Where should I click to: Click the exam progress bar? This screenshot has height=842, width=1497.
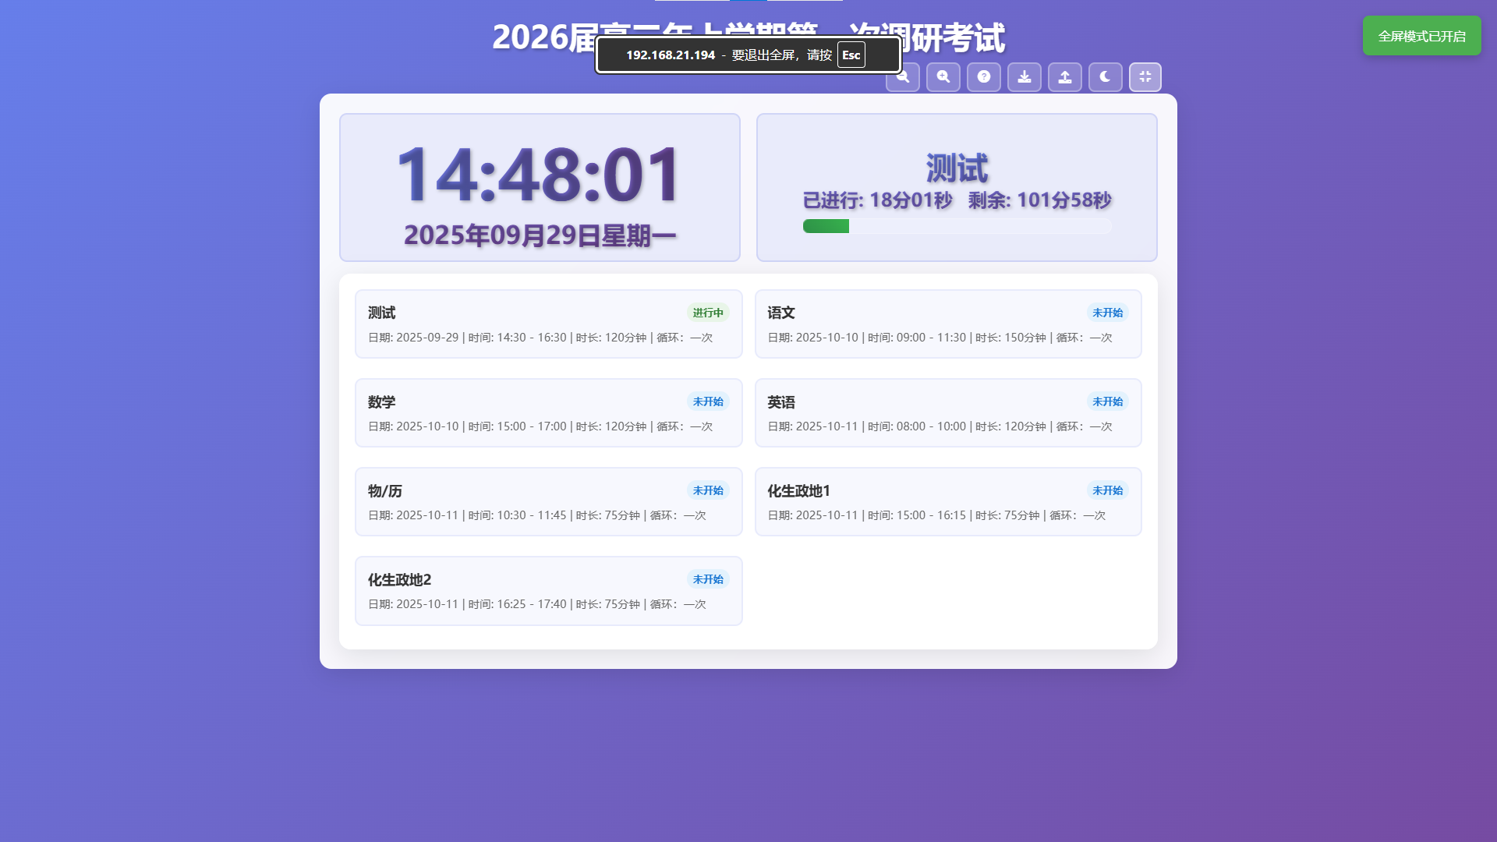pyautogui.click(x=957, y=227)
